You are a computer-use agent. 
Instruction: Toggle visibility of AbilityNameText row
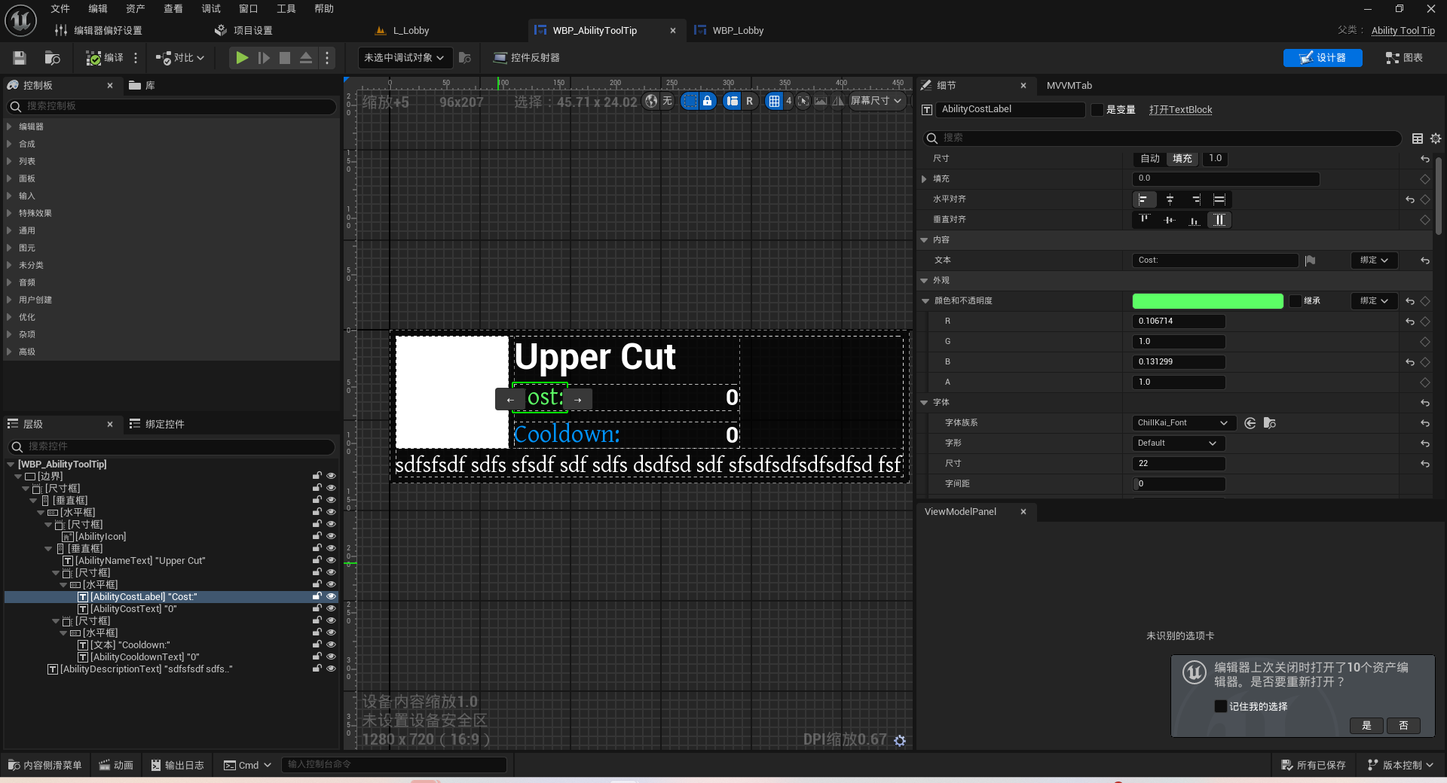pyautogui.click(x=331, y=561)
